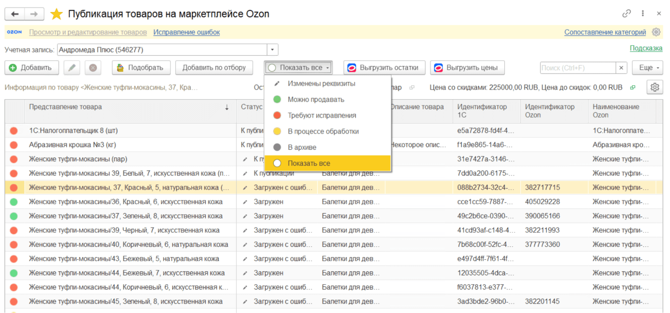This screenshot has width=670, height=313.
Task: Click the back navigation arrow
Action: 15,14
